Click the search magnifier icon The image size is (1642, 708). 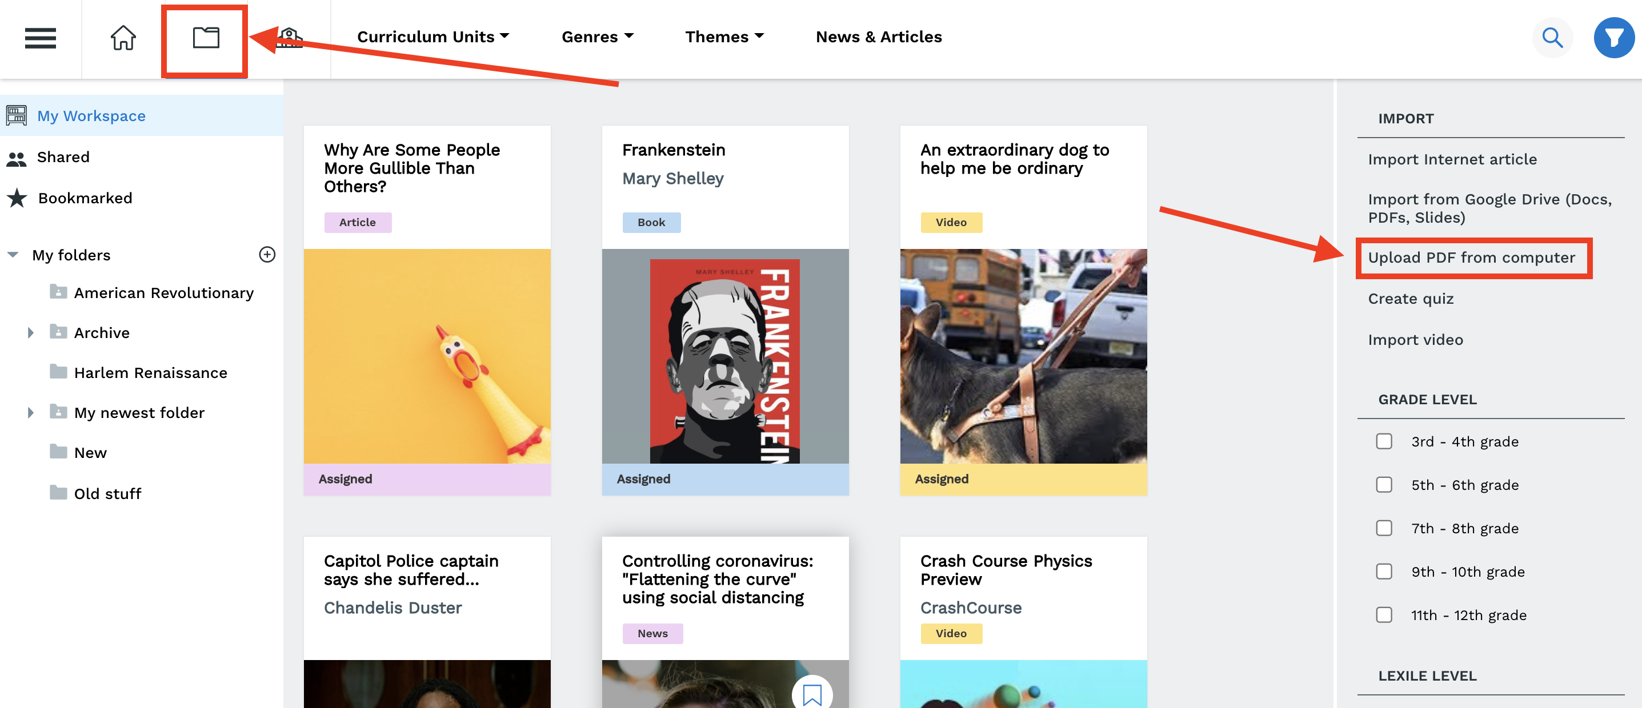(x=1552, y=38)
